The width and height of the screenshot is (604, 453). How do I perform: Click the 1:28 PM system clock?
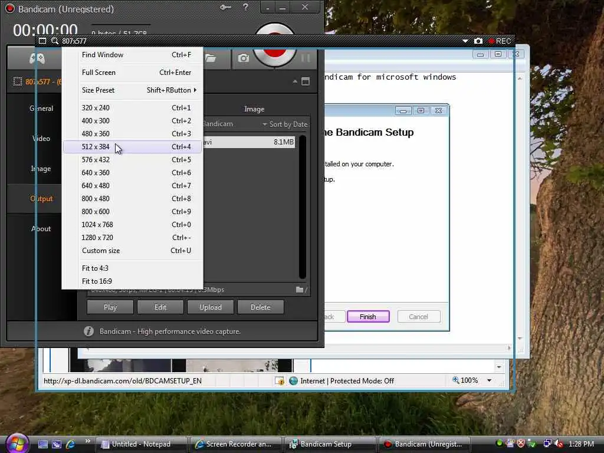tap(581, 444)
